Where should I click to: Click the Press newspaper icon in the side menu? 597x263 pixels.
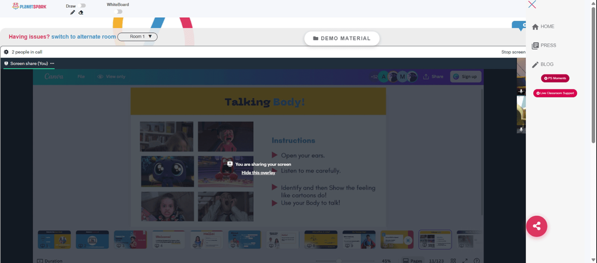(x=536, y=46)
